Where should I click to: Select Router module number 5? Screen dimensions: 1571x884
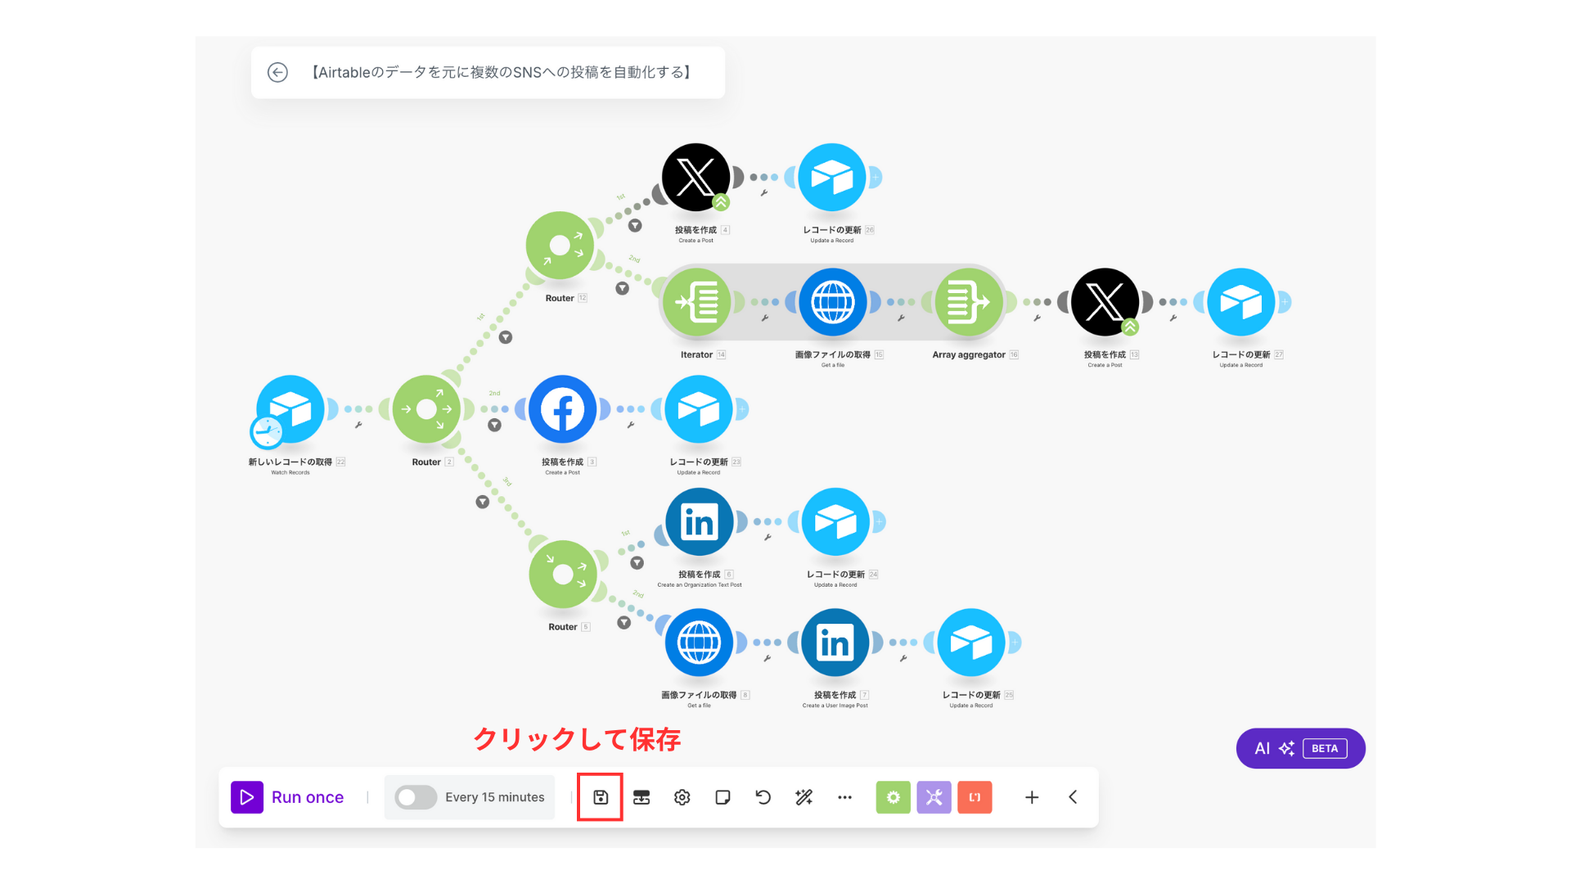(x=563, y=574)
